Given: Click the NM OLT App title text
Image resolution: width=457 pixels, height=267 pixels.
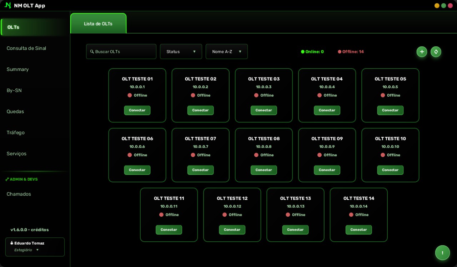Looking at the screenshot, I should tap(30, 6).
